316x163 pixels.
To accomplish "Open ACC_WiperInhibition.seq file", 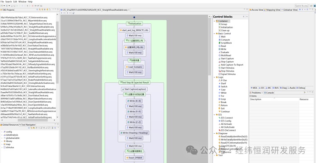I will point(23,21).
